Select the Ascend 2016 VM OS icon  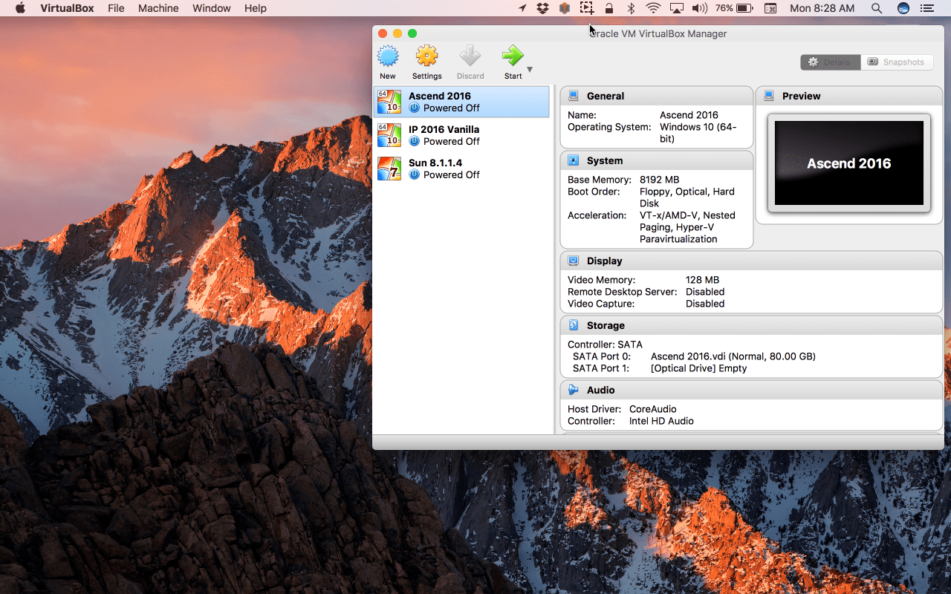coord(389,102)
